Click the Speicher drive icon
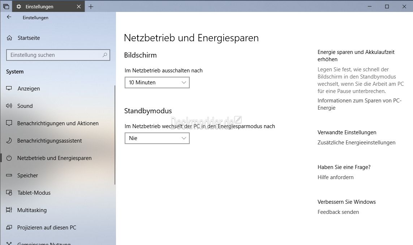This screenshot has height=245, width=413. pyautogui.click(x=9, y=176)
